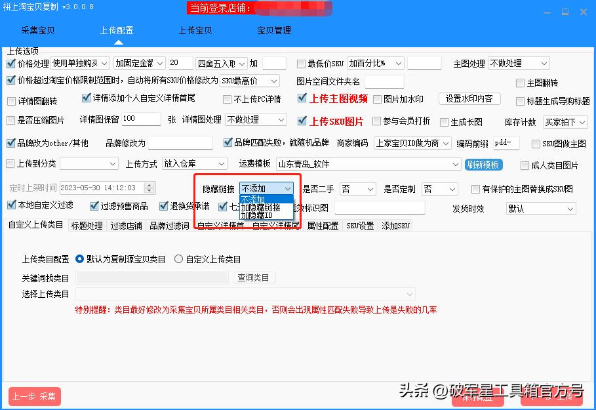Switch to the 属性配置 tab
This screenshot has width=596, height=410.
click(x=323, y=225)
